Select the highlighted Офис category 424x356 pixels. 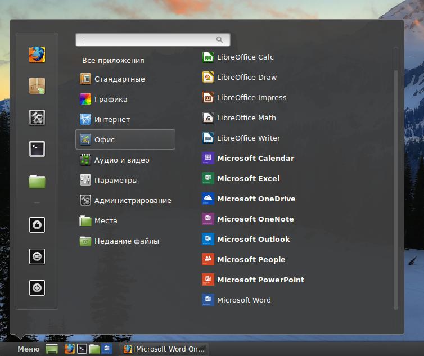click(x=125, y=139)
